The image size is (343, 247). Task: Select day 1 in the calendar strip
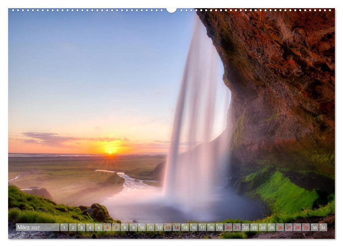(x=64, y=227)
